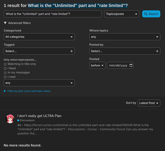Click the blue Search button

tap(151, 14)
